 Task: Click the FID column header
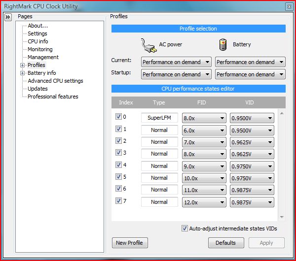point(201,102)
